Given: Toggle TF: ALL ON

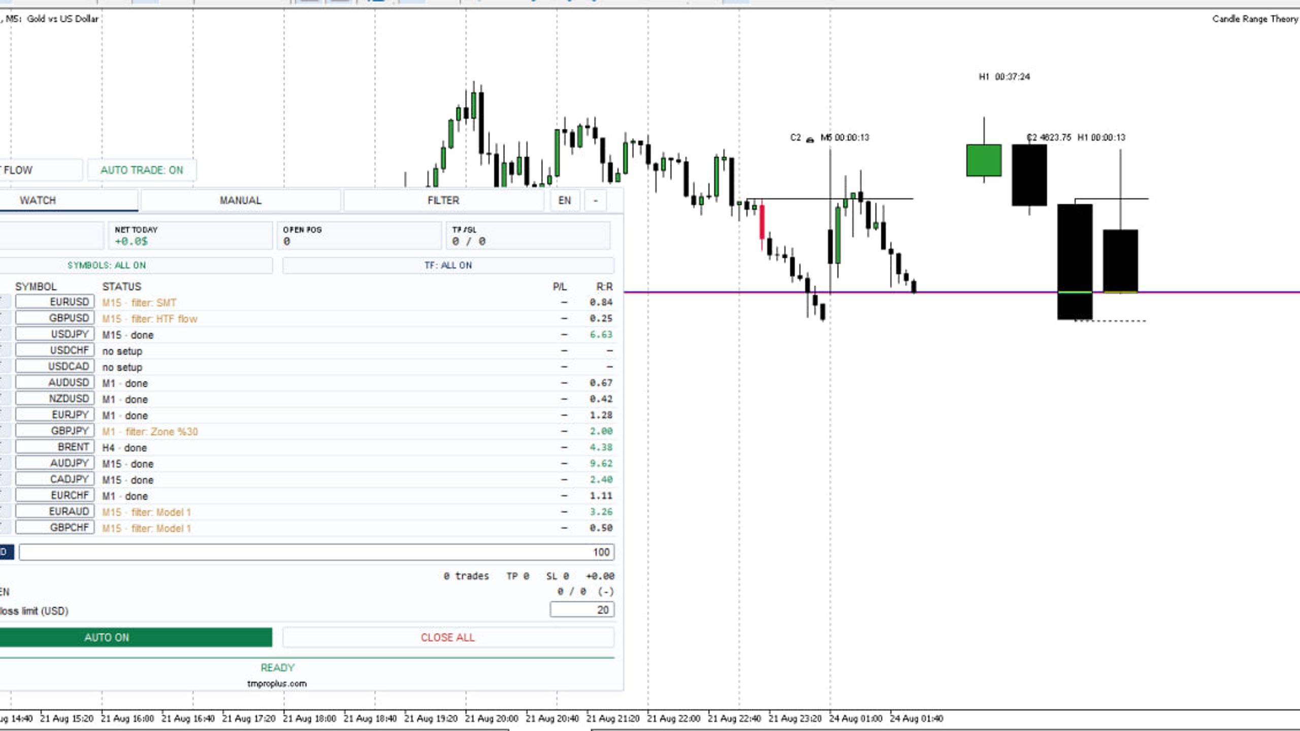Looking at the screenshot, I should (448, 265).
